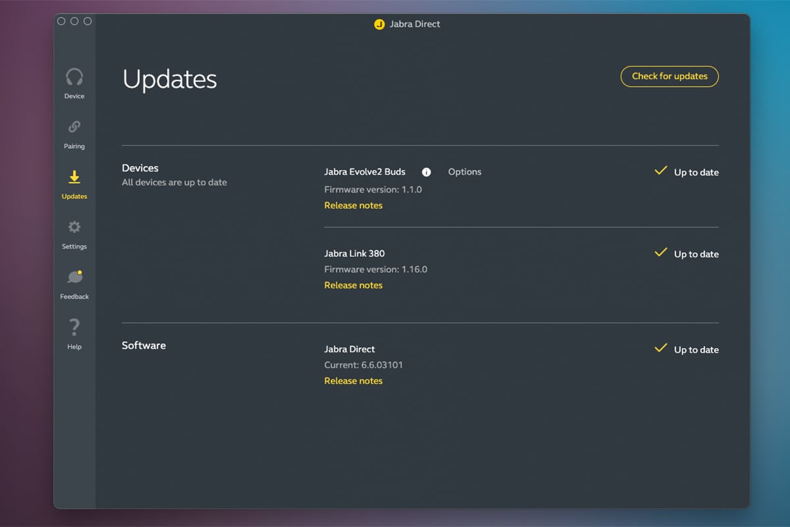
Task: Click the info icon beside Evolve2 Buds
Action: pyautogui.click(x=426, y=172)
